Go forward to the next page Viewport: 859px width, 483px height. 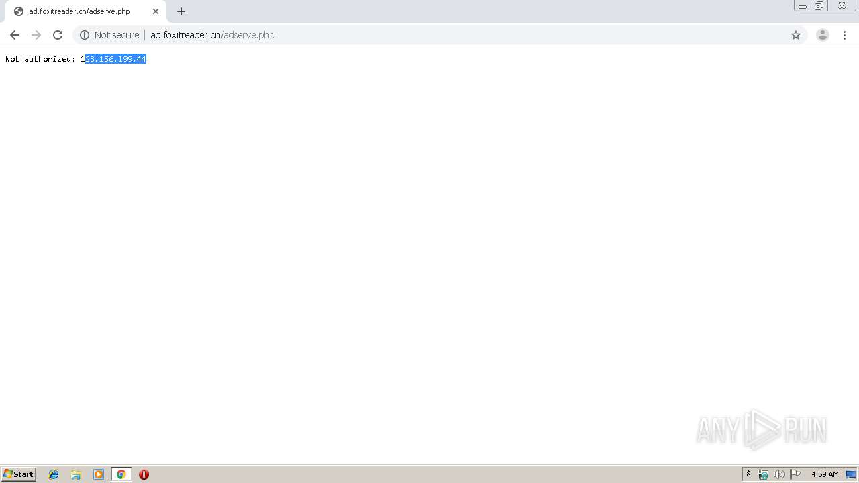click(36, 35)
